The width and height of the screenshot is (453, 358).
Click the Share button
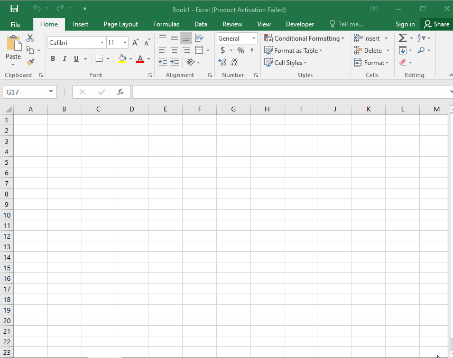pos(436,24)
